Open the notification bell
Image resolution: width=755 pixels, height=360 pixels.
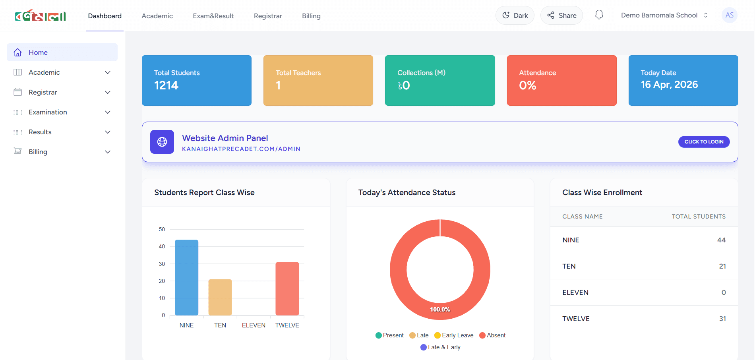point(599,15)
